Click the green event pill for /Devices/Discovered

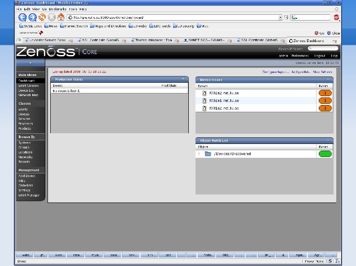click(x=325, y=154)
